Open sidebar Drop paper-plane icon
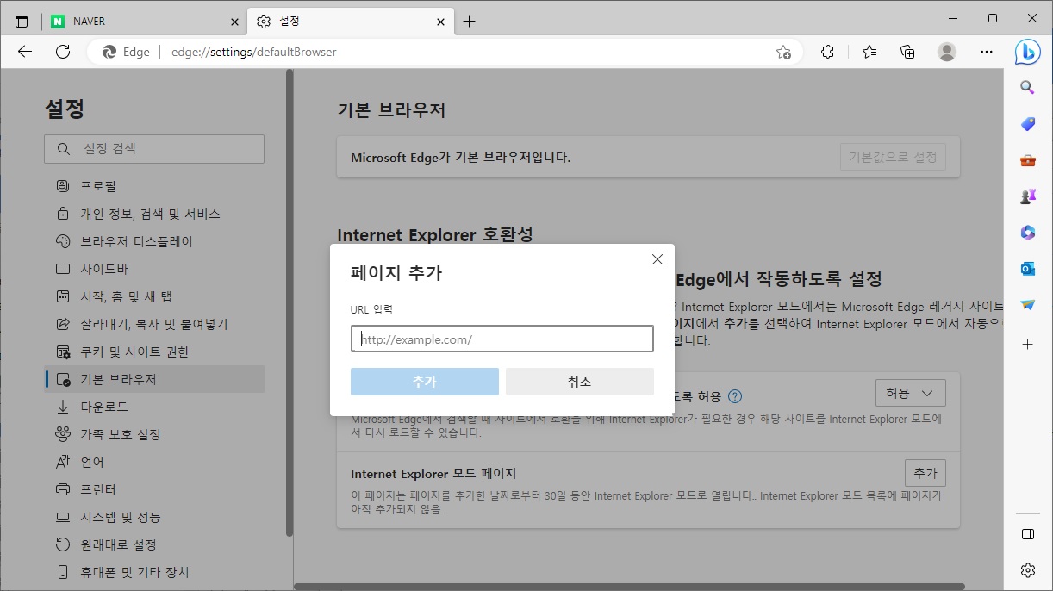The image size is (1053, 591). pyautogui.click(x=1027, y=305)
